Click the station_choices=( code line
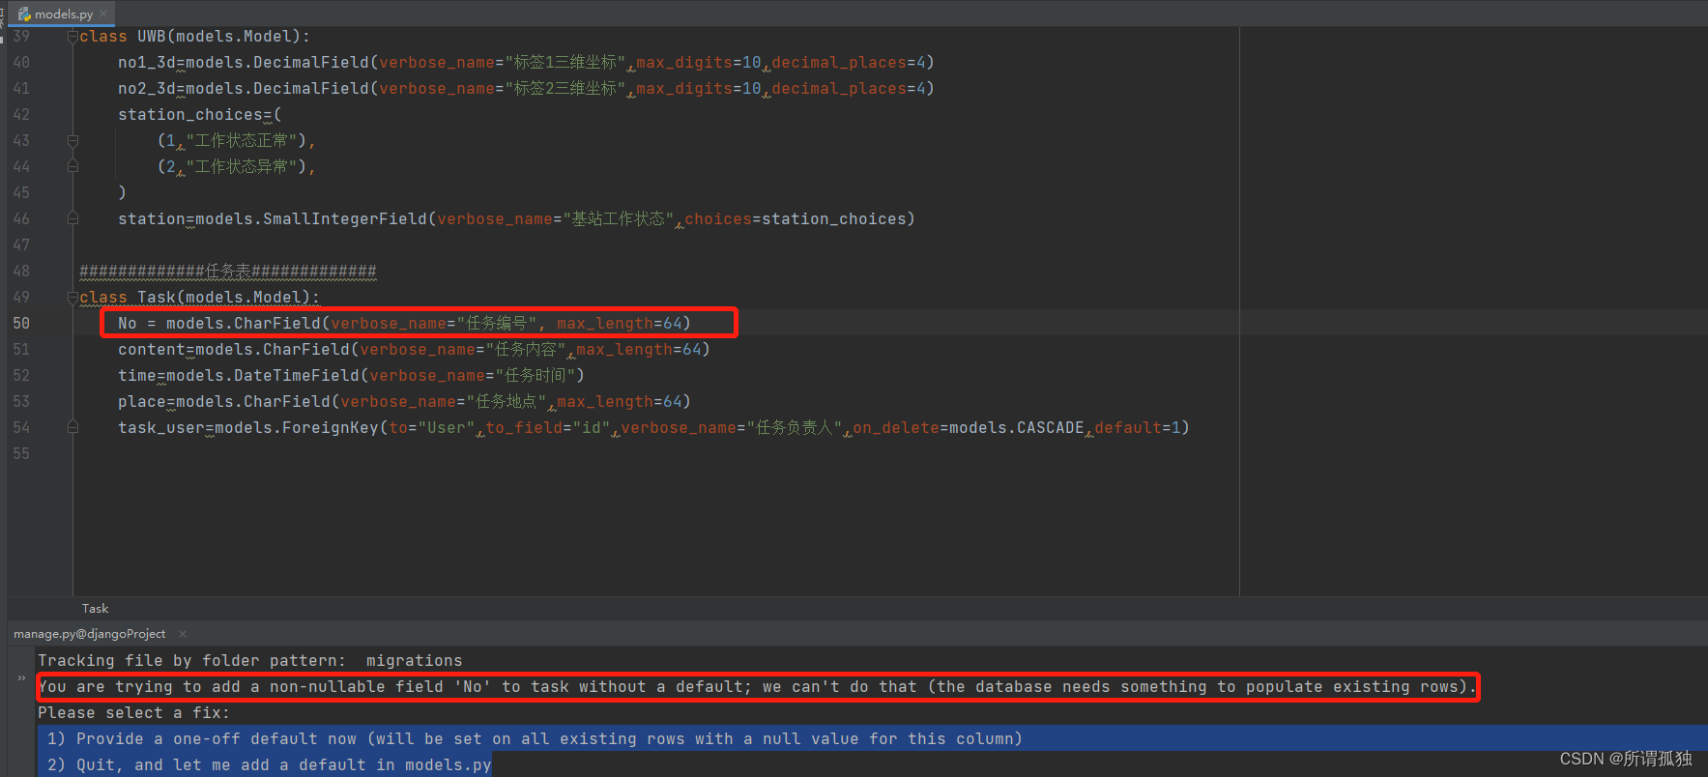Screen dimensions: 1708x777 tap(200, 115)
